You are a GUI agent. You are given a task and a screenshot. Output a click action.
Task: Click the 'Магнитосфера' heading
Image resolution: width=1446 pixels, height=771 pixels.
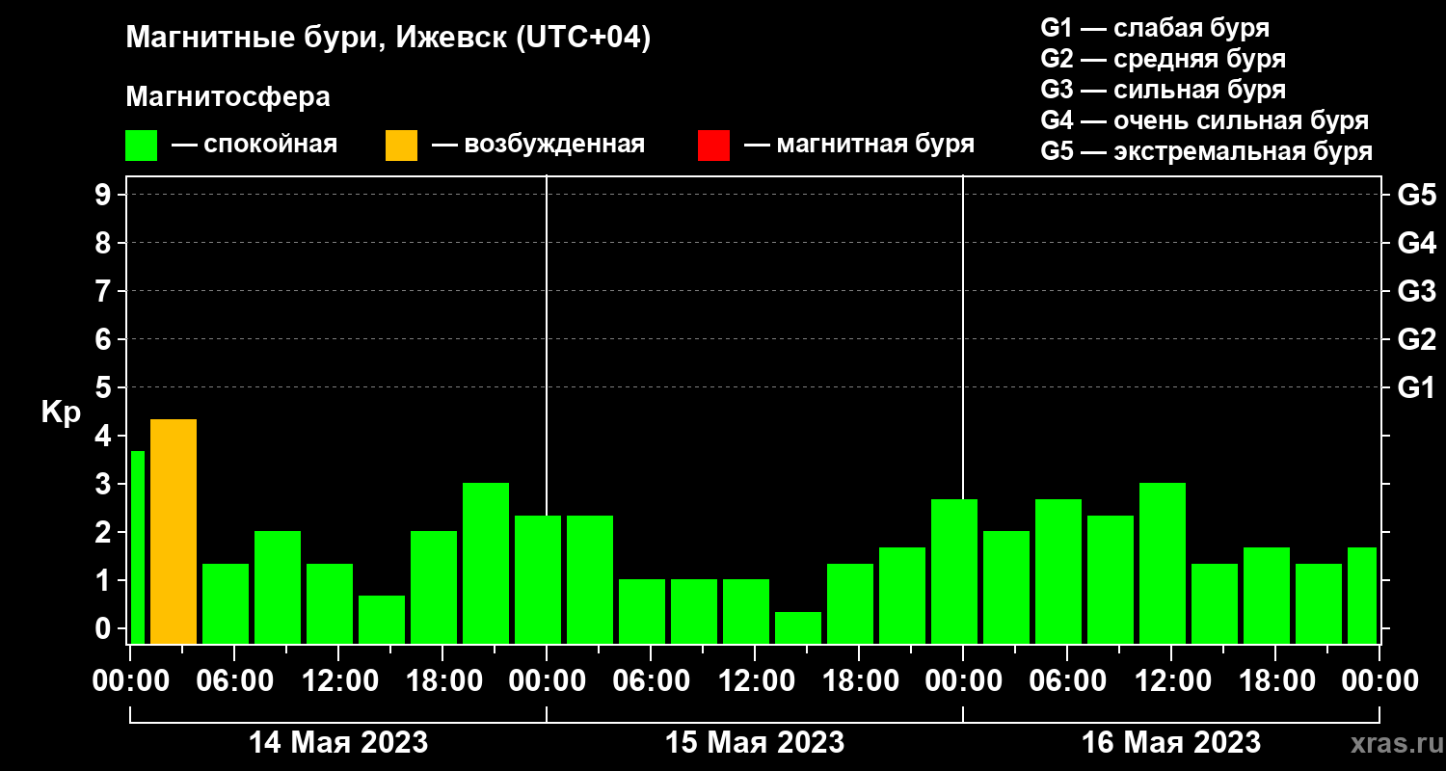point(228,97)
